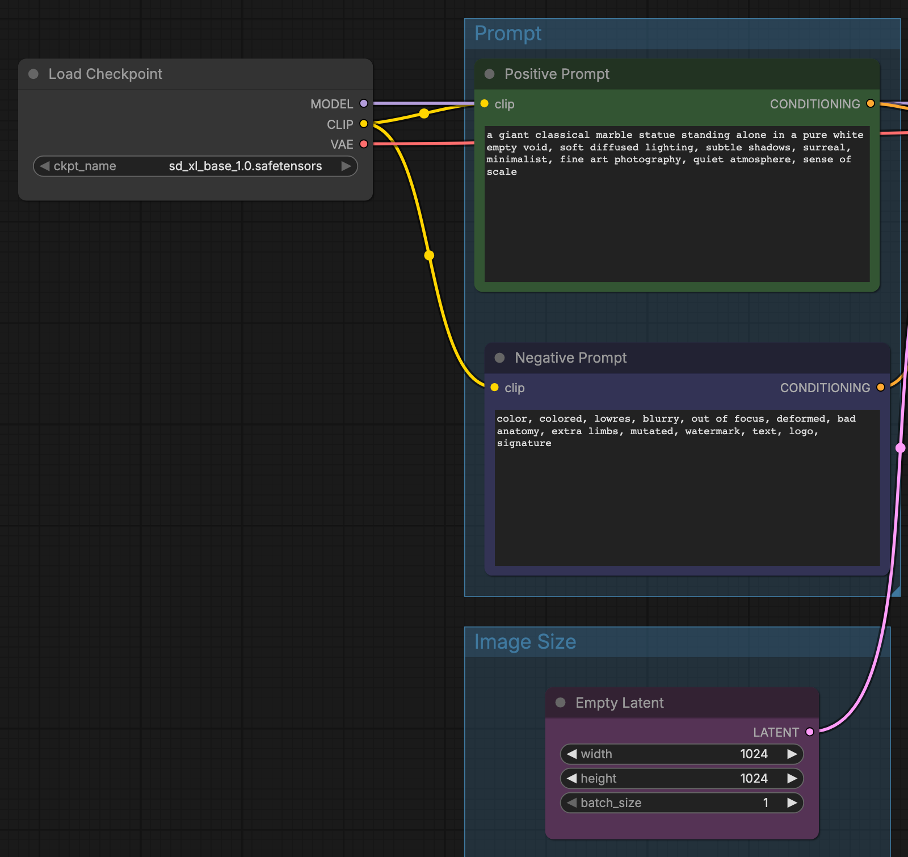Screen dimensions: 908x857
Task: Select previous checkpoint with ckpt_name left arrow
Action: pyautogui.click(x=44, y=166)
